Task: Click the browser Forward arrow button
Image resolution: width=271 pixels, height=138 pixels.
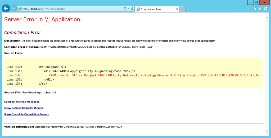Action: click(13, 8)
